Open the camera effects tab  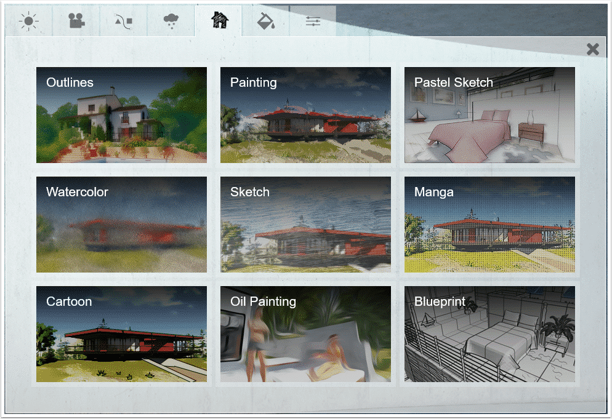coord(76,21)
